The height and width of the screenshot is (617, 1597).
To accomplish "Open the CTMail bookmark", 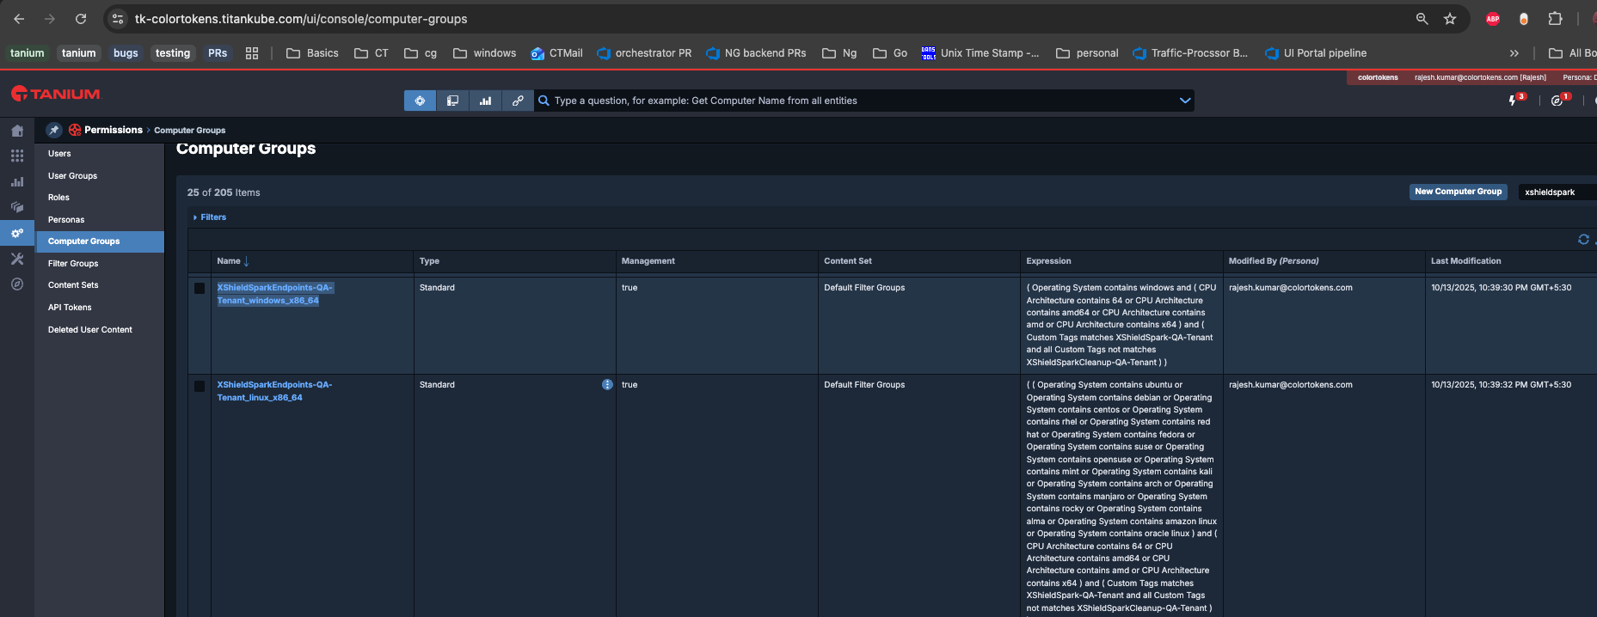I will pyautogui.click(x=556, y=53).
